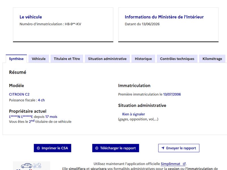Click the printer icon in Télécharger le rapport
227x170 pixels.
coord(97,148)
